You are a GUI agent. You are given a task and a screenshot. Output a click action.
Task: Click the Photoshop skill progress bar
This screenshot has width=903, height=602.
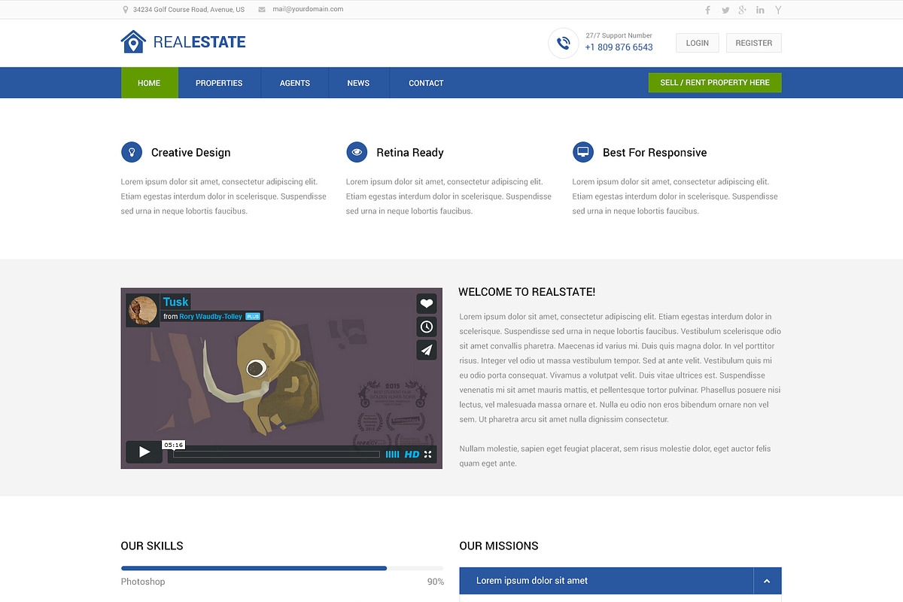point(282,568)
